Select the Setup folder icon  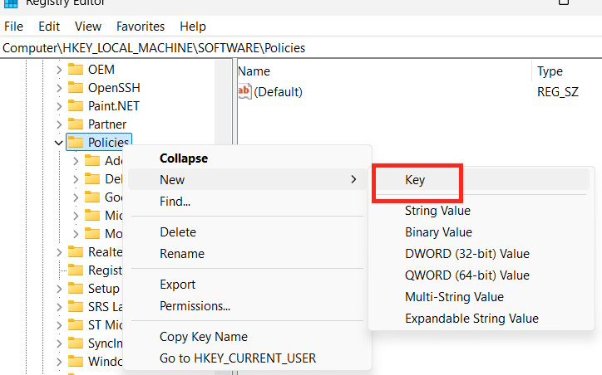[76, 289]
